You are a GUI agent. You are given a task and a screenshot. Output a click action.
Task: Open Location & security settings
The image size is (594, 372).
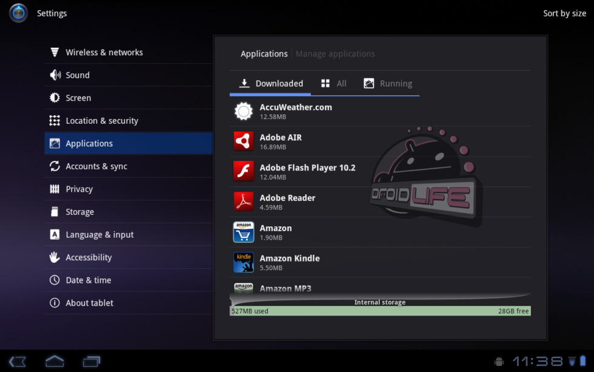128,121
